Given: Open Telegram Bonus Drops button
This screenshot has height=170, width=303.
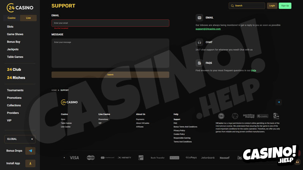Looking at the screenshot, I should [x=30, y=151].
